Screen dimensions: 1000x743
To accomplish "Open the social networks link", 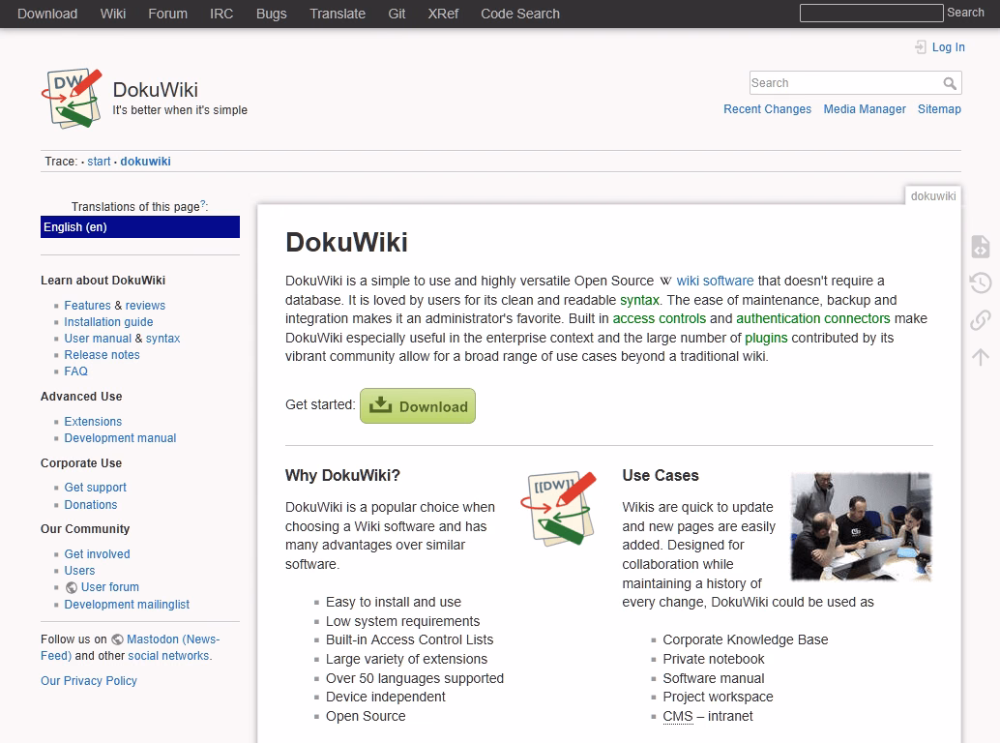I will [x=168, y=656].
